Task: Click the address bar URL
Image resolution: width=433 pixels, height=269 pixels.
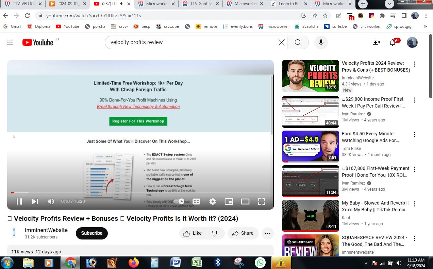Action: click(x=94, y=16)
